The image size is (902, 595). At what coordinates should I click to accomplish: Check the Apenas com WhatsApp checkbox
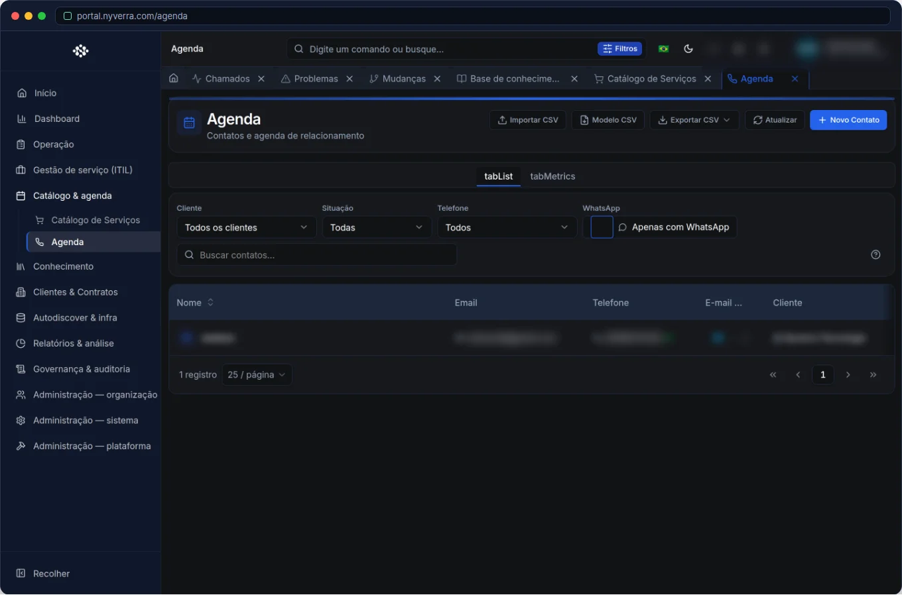[x=602, y=227]
